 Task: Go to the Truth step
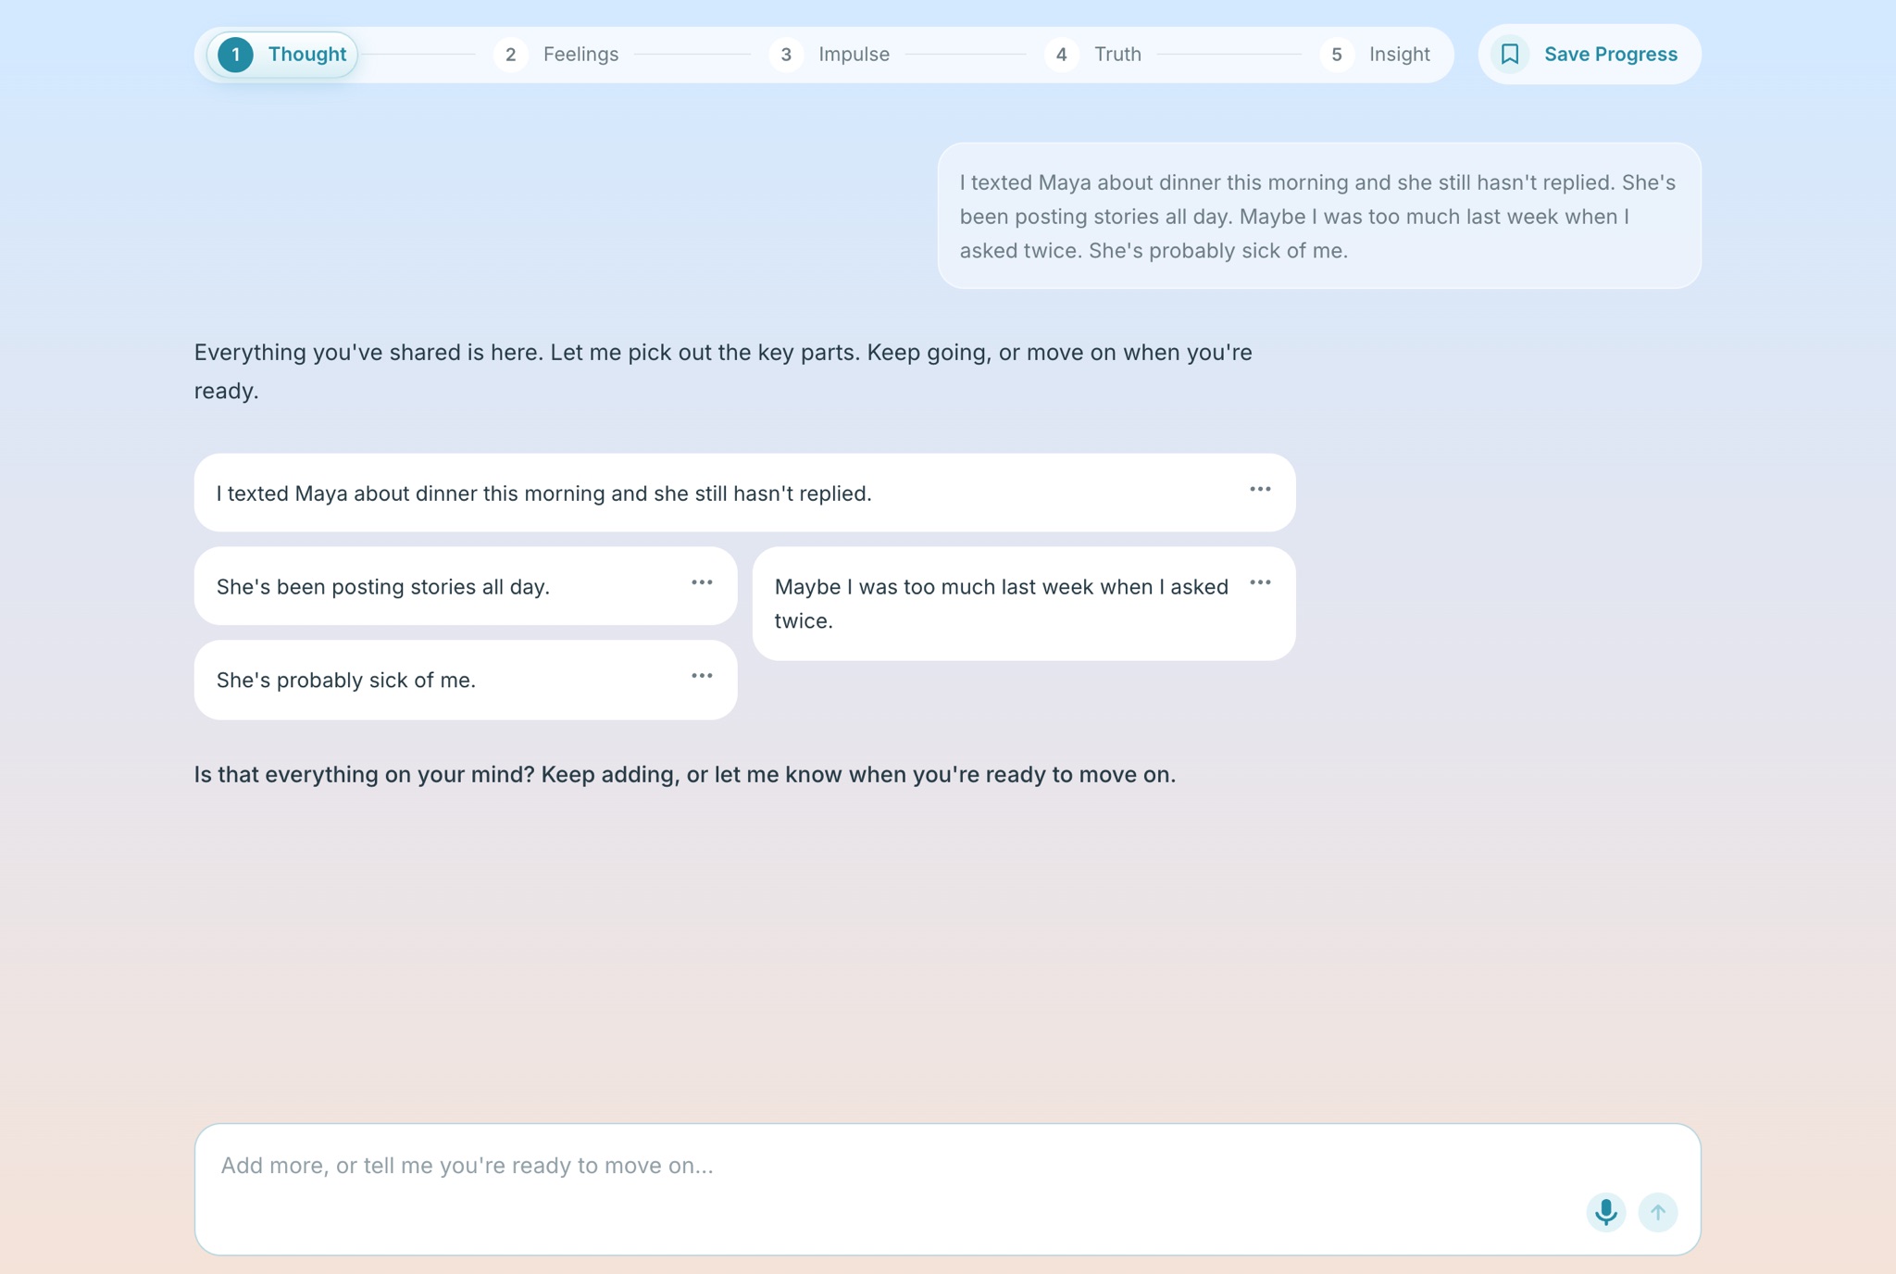pos(1093,55)
